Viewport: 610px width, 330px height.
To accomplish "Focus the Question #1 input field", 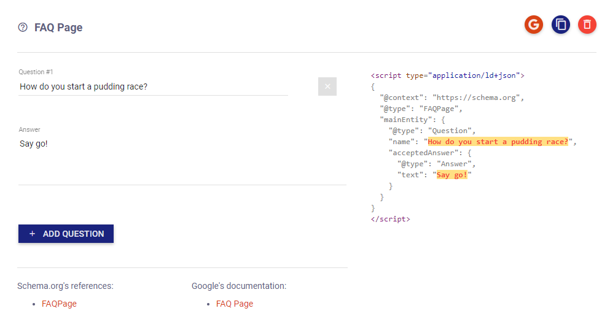I will pyautogui.click(x=153, y=86).
